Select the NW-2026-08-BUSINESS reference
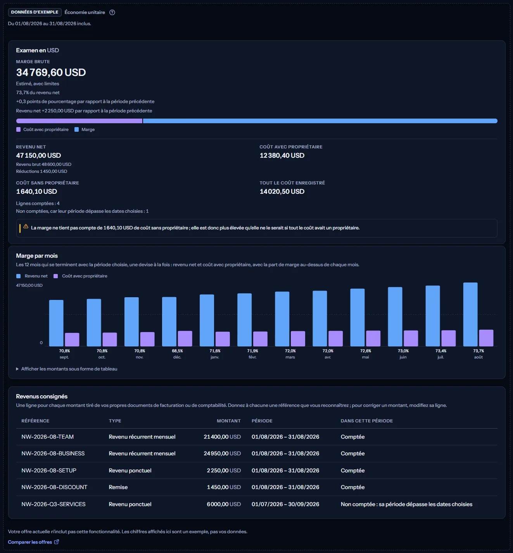This screenshot has width=513, height=553. pos(53,453)
